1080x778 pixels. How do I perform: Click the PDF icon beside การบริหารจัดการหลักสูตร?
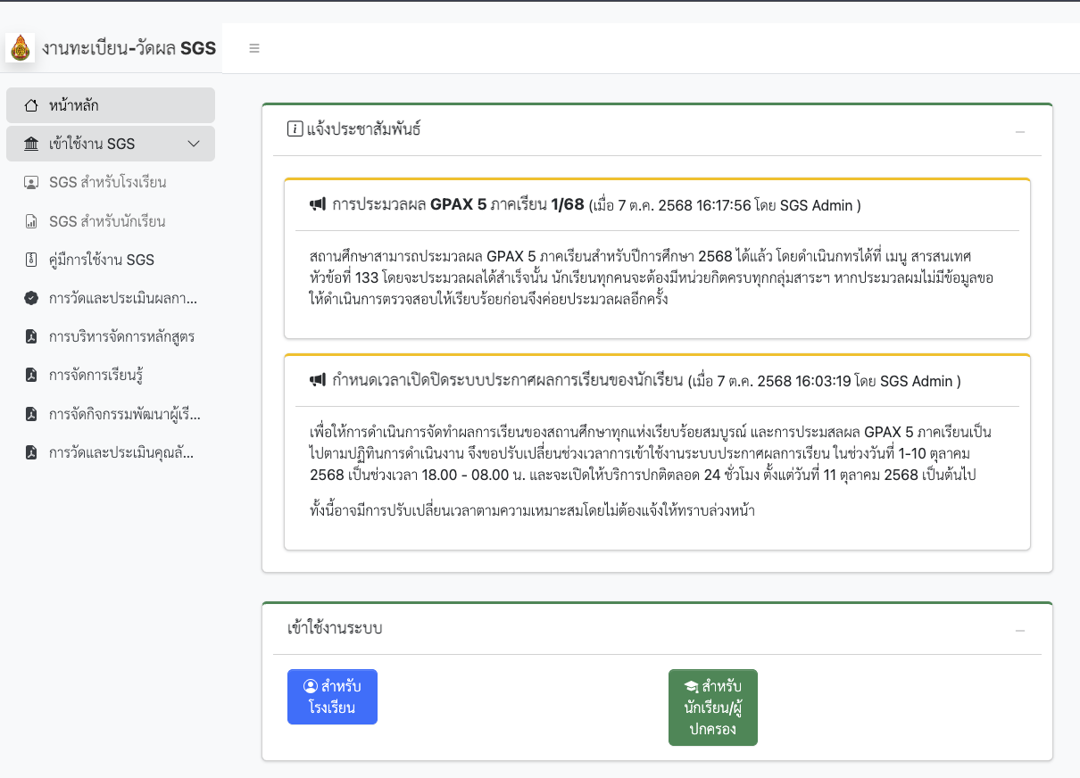pyautogui.click(x=31, y=336)
